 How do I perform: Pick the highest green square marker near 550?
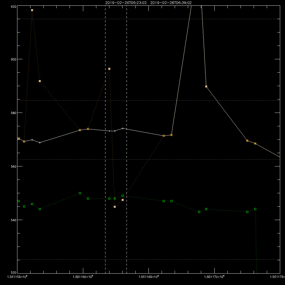coord(80,193)
